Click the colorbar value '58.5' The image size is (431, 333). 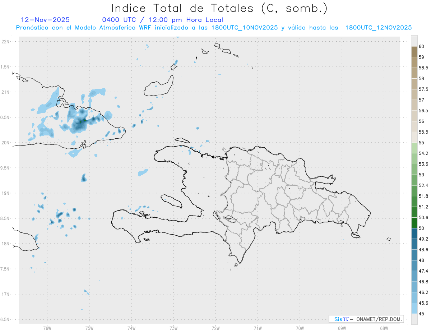pos(423,68)
